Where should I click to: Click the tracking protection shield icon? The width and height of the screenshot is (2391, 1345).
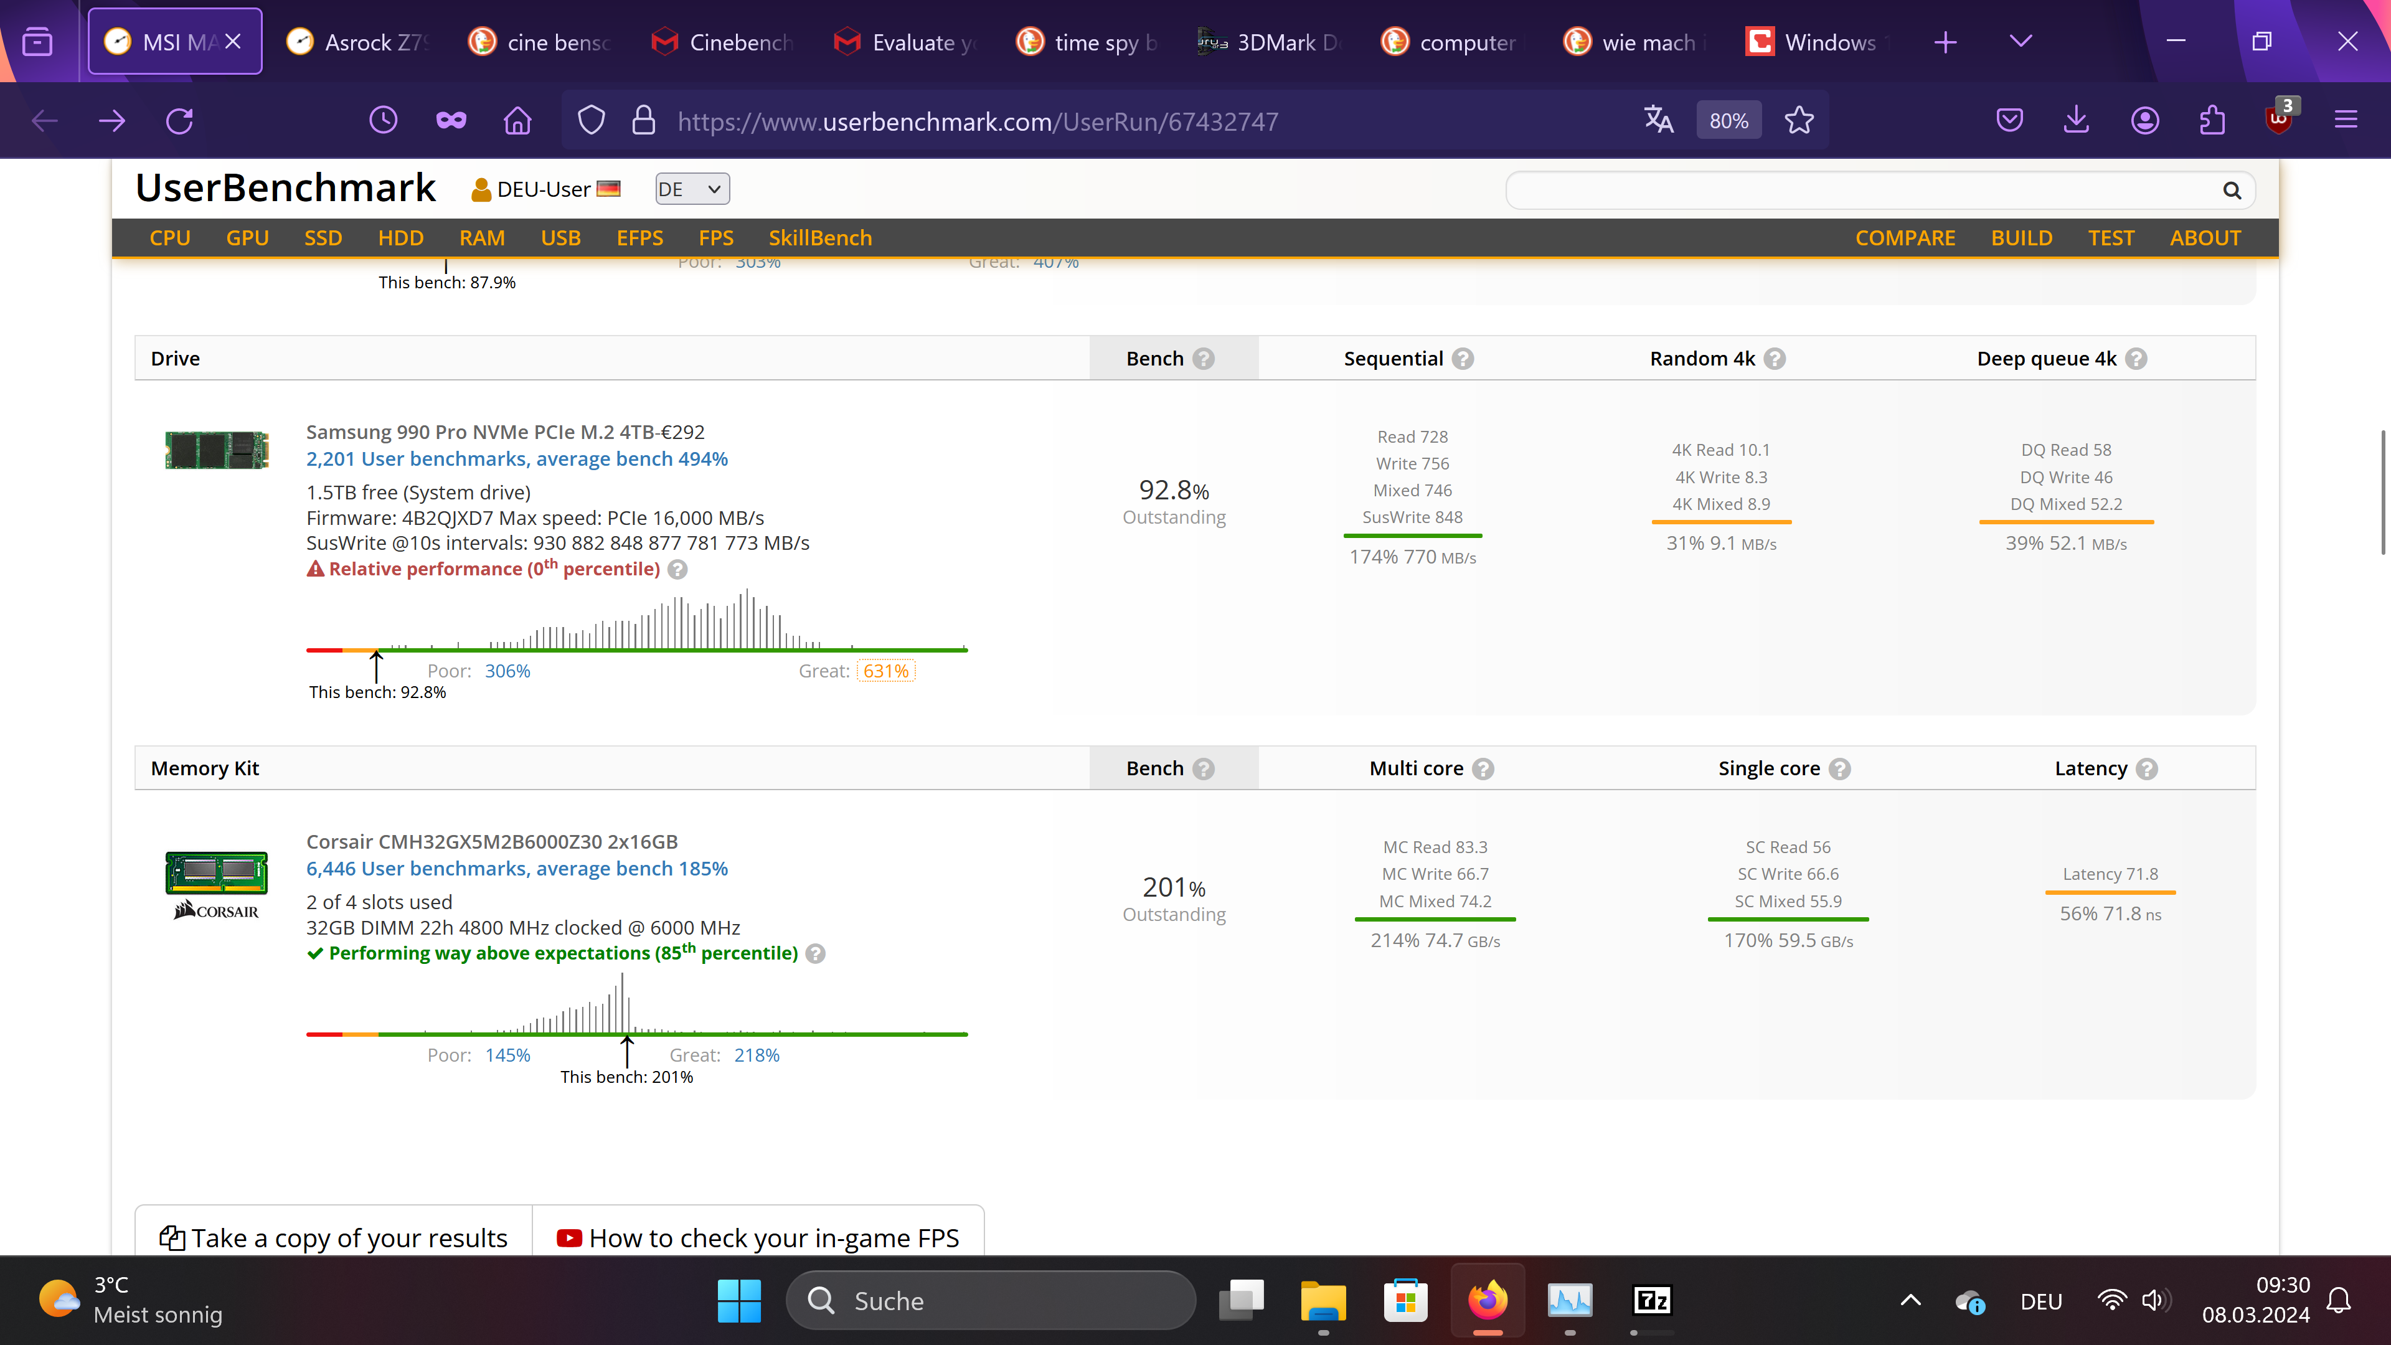tap(592, 121)
